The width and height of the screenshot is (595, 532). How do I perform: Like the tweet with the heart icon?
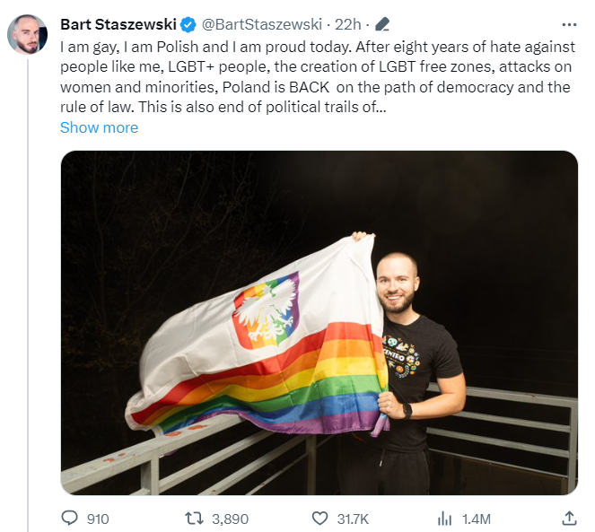[x=319, y=518]
